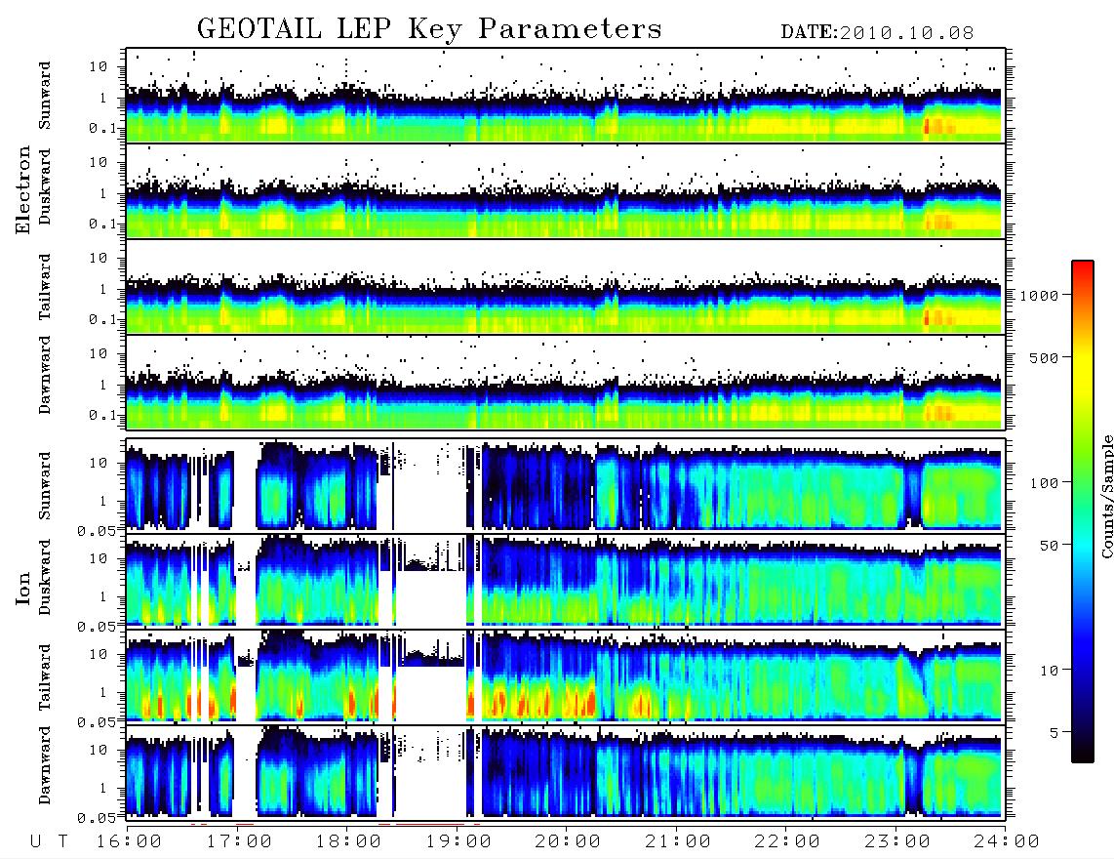Viewport: 1114px width, 859px height.
Task: Click the 24:00 time tick label
Action: tap(1007, 841)
